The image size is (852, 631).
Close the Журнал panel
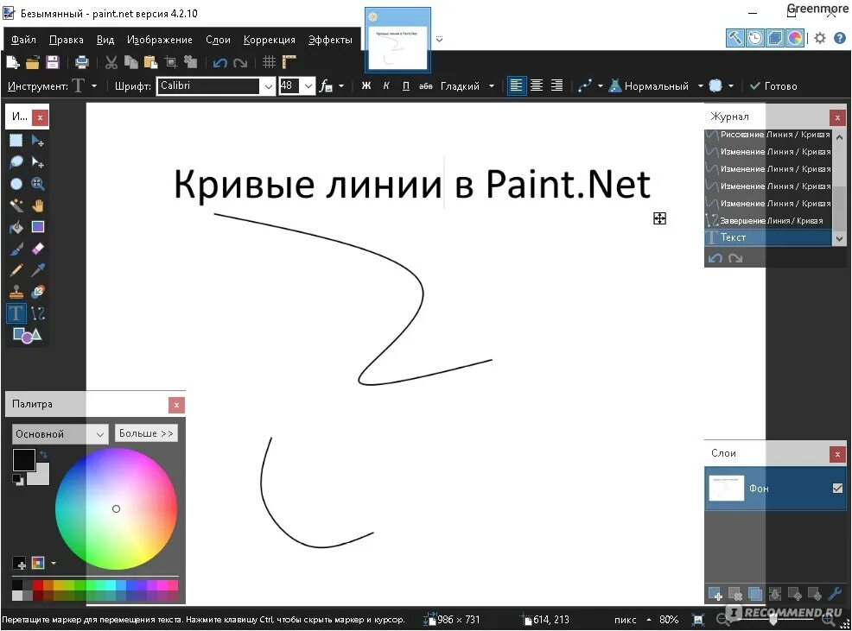[x=837, y=117]
